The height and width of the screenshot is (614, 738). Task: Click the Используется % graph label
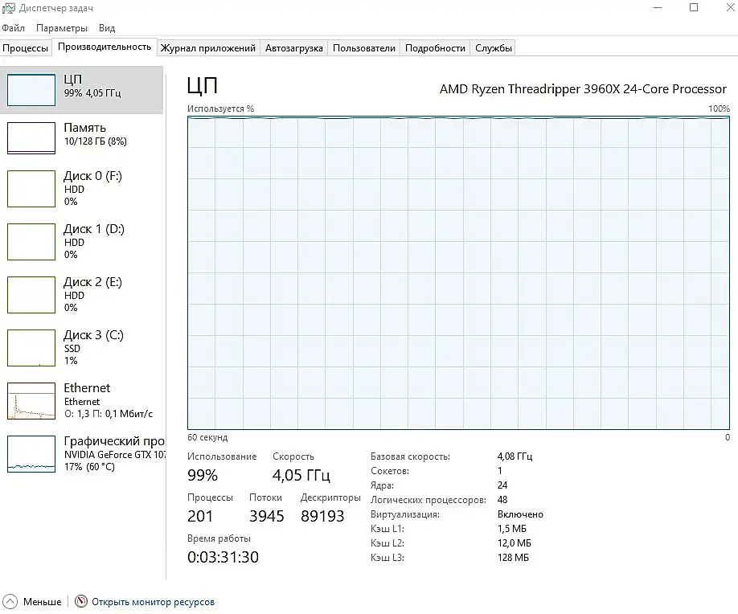coord(221,108)
